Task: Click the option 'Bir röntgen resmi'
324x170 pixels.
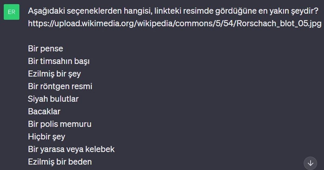Action: point(60,86)
